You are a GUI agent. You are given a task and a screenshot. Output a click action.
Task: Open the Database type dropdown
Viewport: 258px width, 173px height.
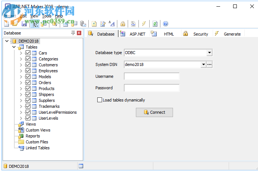[209, 53]
